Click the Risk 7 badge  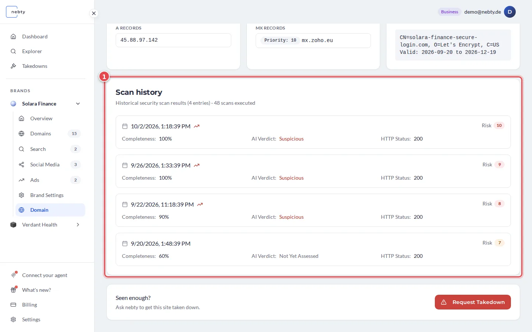tap(499, 243)
